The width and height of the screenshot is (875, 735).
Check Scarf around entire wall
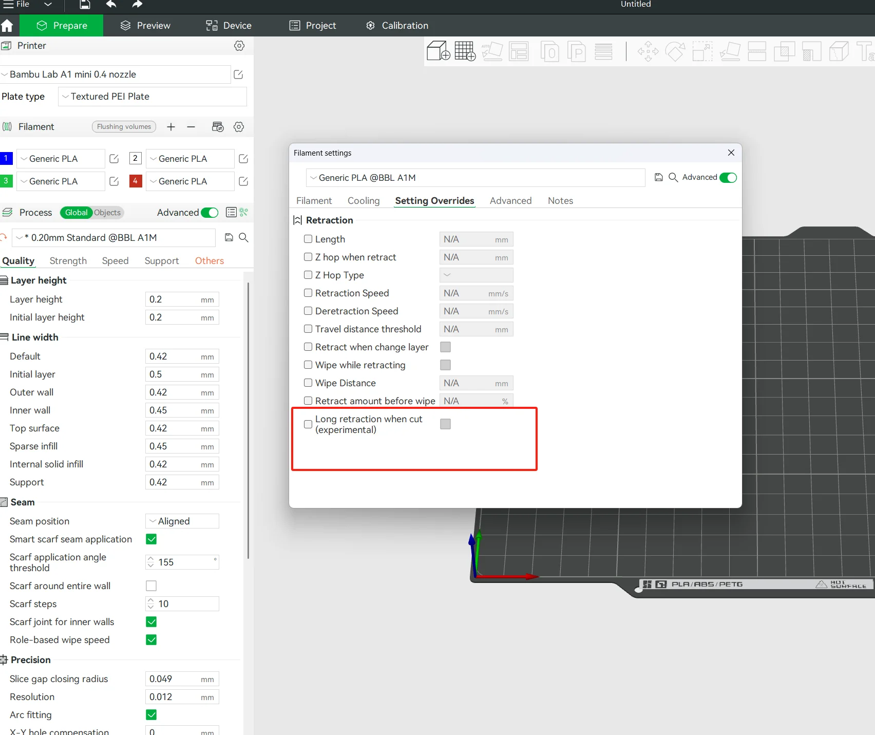(151, 586)
